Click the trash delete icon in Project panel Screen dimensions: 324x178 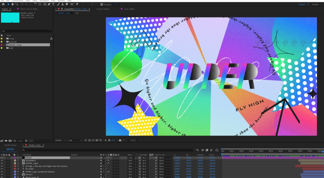pyautogui.click(x=26, y=141)
